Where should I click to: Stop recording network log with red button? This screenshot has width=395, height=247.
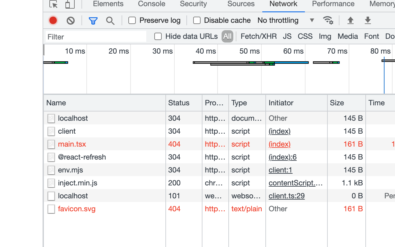(53, 21)
